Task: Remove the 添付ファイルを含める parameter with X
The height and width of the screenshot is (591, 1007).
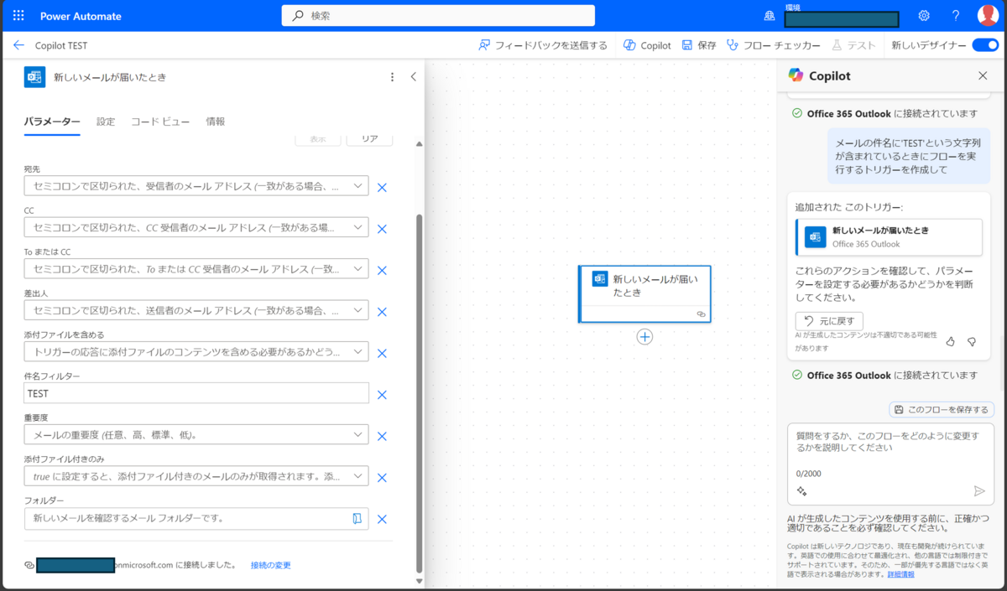Action: pyautogui.click(x=382, y=353)
